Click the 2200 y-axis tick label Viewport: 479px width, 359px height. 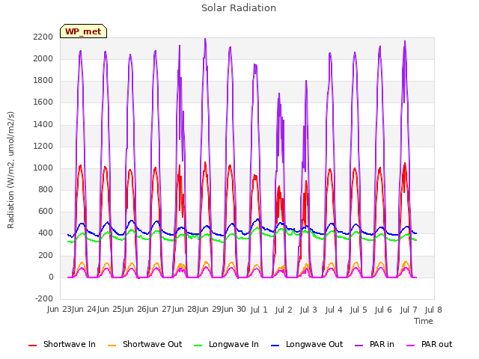43,37
